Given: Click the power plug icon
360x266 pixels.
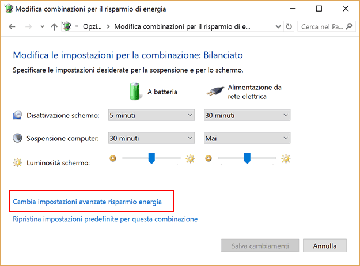Looking at the screenshot, I should [x=215, y=92].
